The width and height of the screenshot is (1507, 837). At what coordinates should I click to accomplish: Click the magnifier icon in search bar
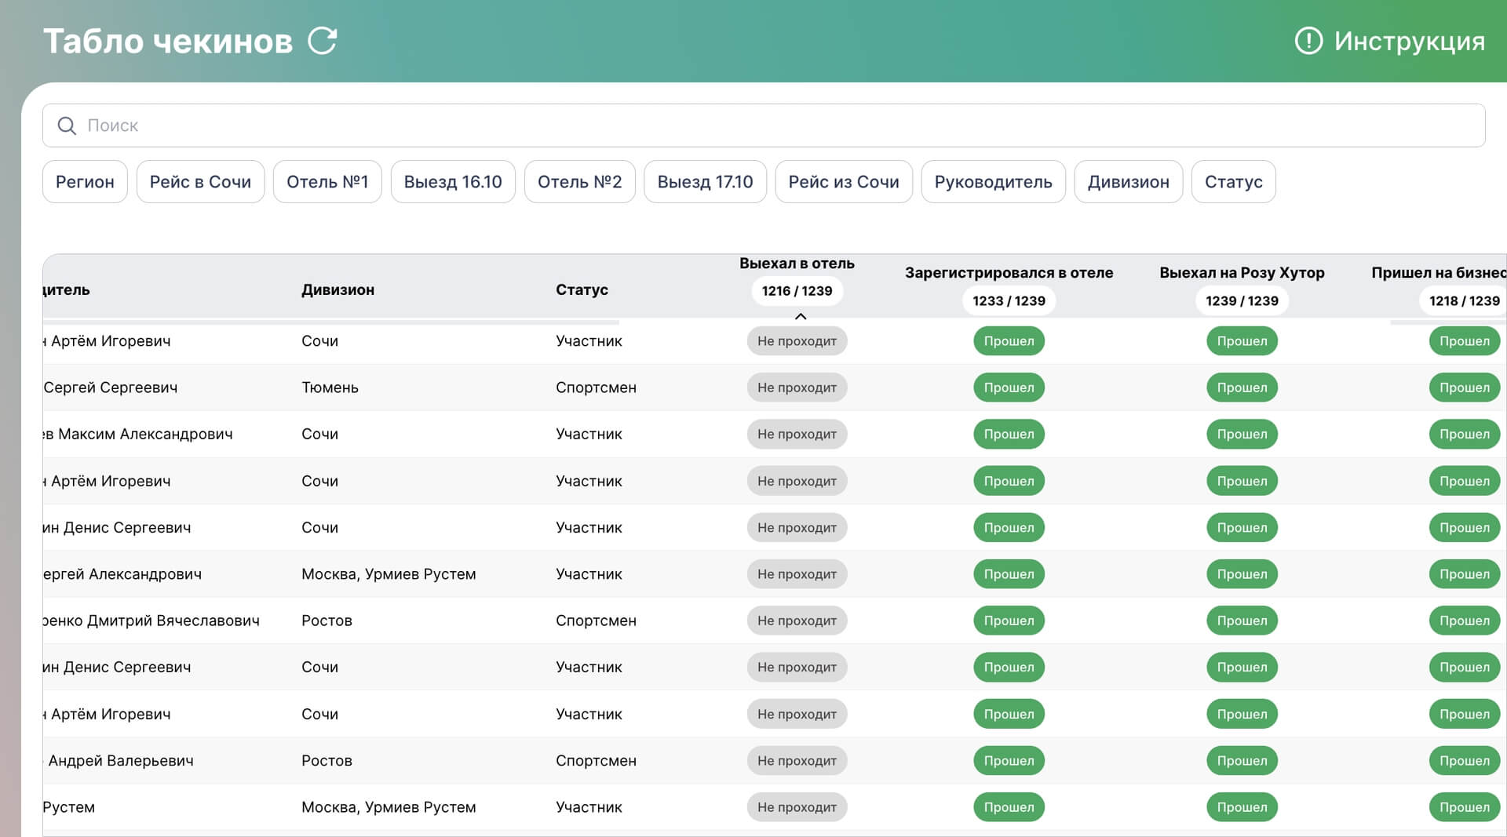coord(67,126)
